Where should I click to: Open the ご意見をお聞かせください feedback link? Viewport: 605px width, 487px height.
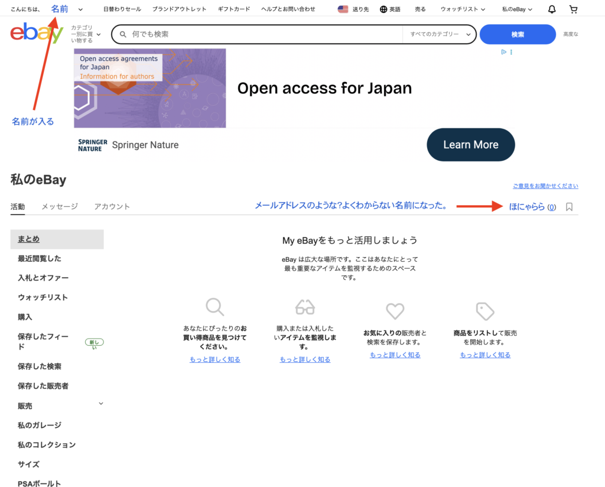click(x=545, y=186)
